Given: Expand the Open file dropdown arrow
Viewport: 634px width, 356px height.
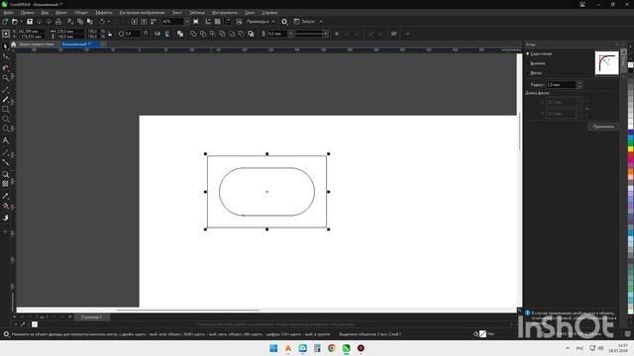Looking at the screenshot, I should tap(21, 22).
